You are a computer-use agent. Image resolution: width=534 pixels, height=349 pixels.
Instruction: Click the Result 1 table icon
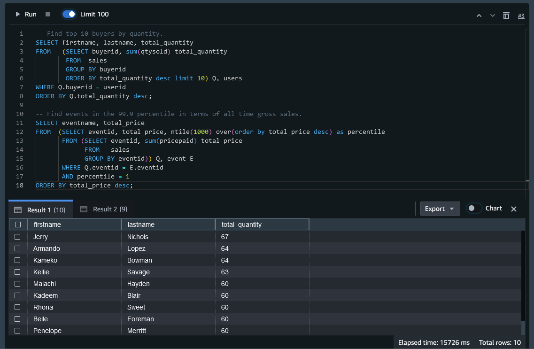[x=18, y=210]
